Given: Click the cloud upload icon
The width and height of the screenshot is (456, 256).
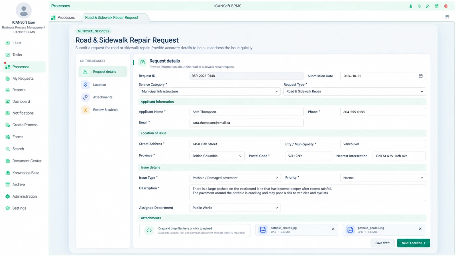Looking at the screenshot, I should 149,230.
